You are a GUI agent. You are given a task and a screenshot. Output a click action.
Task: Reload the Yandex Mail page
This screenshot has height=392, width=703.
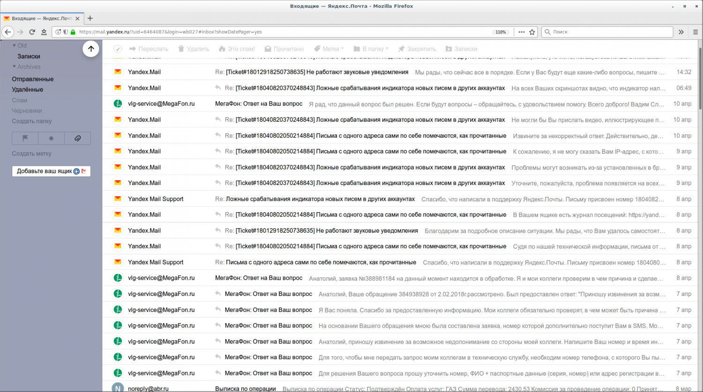point(32,32)
